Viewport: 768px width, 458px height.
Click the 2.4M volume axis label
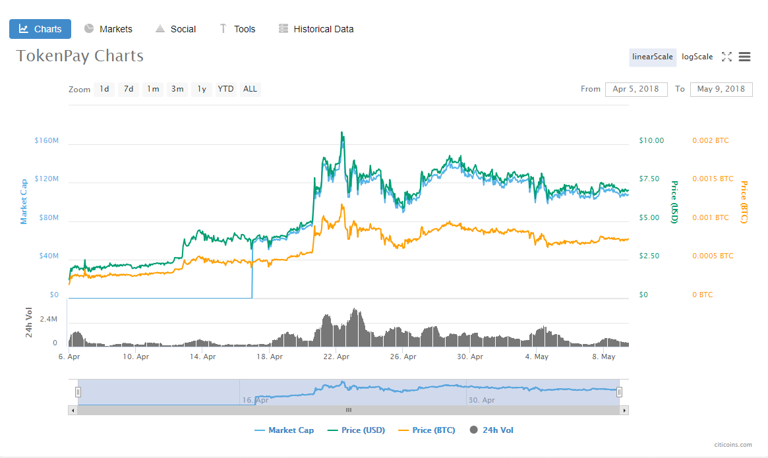(49, 319)
